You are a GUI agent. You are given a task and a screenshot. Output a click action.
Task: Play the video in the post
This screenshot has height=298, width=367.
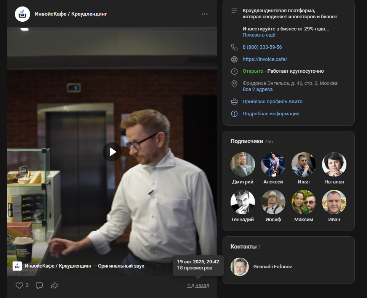point(112,152)
